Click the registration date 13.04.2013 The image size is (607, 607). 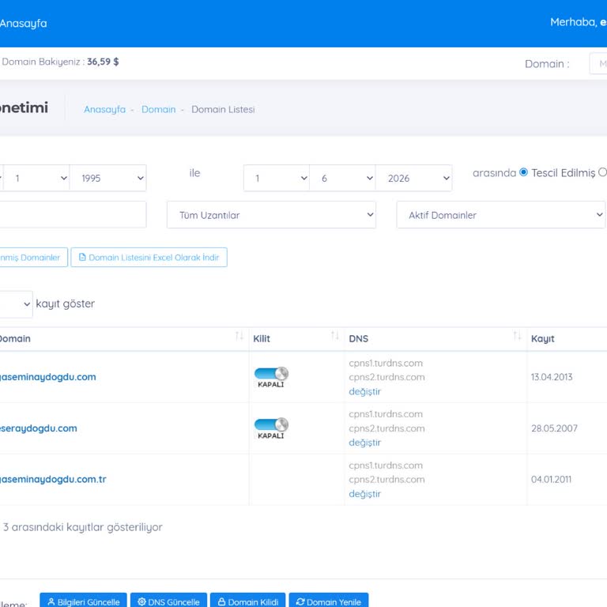coord(552,377)
